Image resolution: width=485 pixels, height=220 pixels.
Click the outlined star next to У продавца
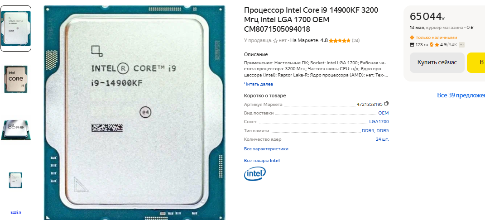275,40
